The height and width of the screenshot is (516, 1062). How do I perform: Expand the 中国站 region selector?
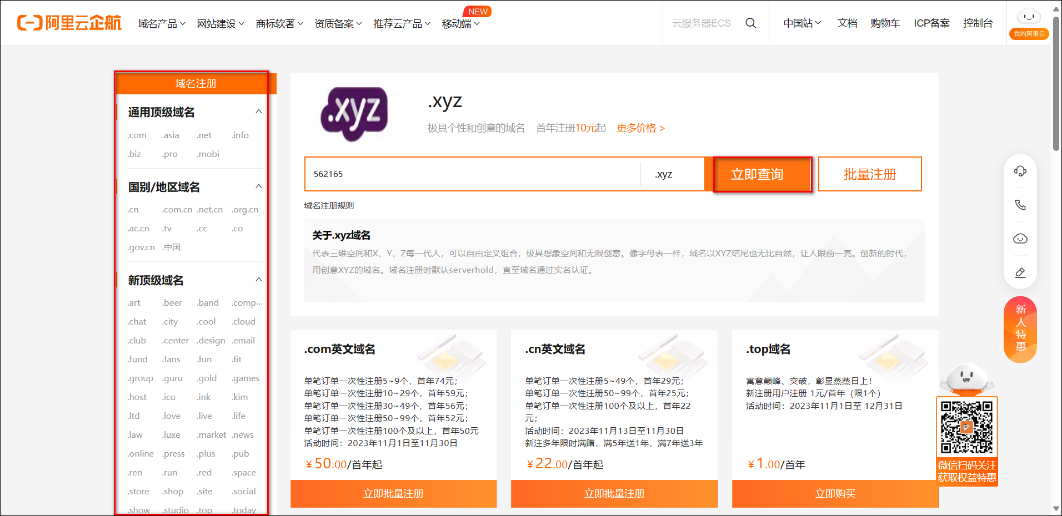(802, 23)
